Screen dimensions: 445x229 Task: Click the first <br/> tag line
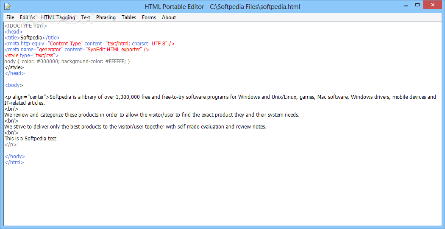click(11, 109)
